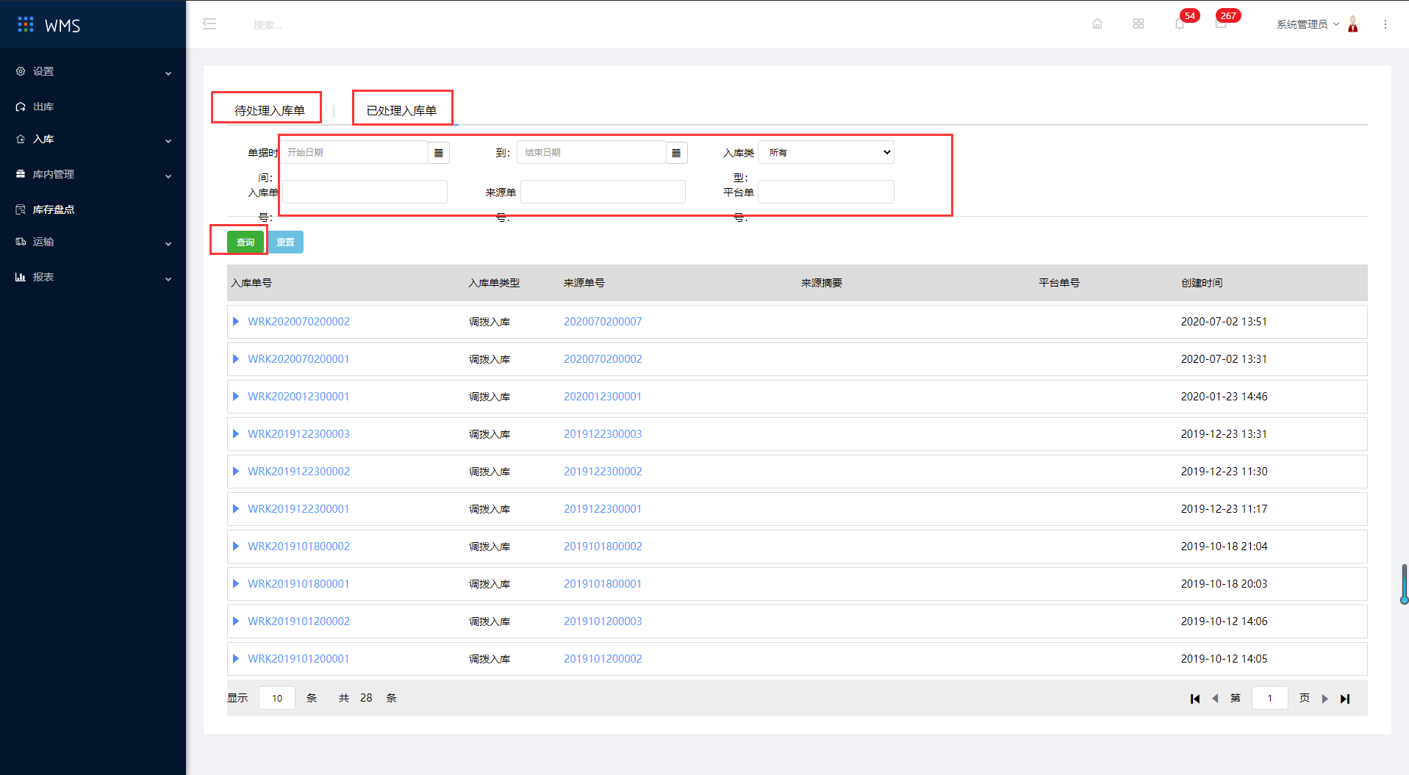Viewport: 1409px width, 775px height.
Task: Click the page number field showing 1
Action: (1269, 698)
